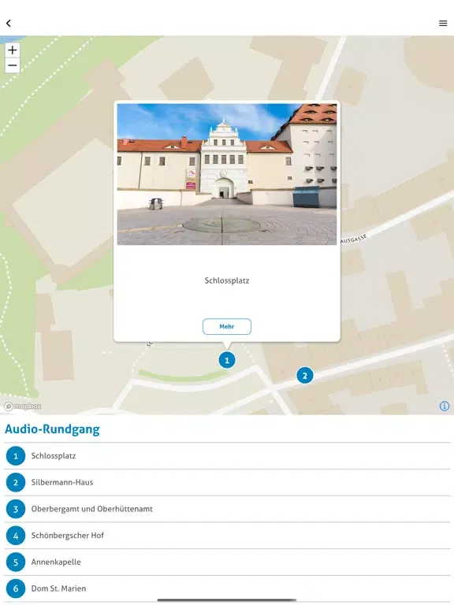Screen dimensions: 454x605
Task: Zoom in on the map
Action: [x=13, y=50]
